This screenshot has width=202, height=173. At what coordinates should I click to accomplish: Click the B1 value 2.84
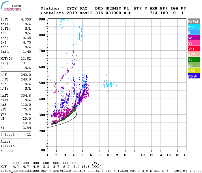[27, 128]
